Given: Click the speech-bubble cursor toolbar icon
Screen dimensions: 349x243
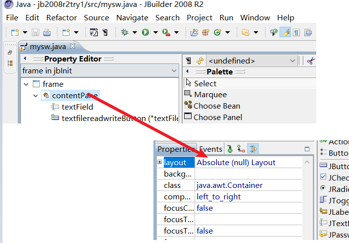Looking at the screenshot, I should pos(274,32).
